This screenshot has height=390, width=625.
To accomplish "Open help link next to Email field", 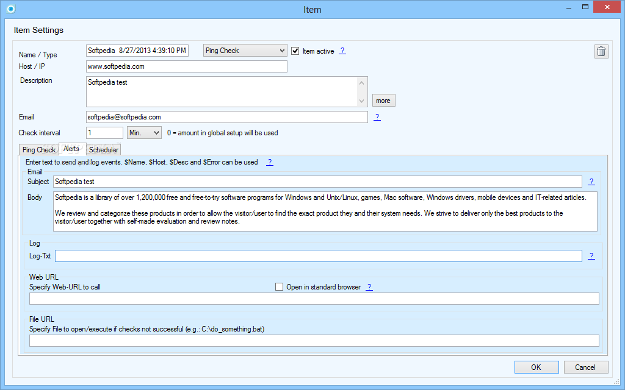I will (x=377, y=117).
